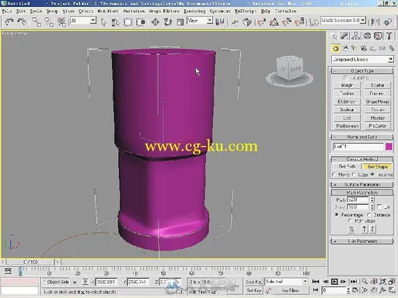This screenshot has height=298, width=398.
Task: Open the Compound Objects category dropdown
Action: [390, 60]
